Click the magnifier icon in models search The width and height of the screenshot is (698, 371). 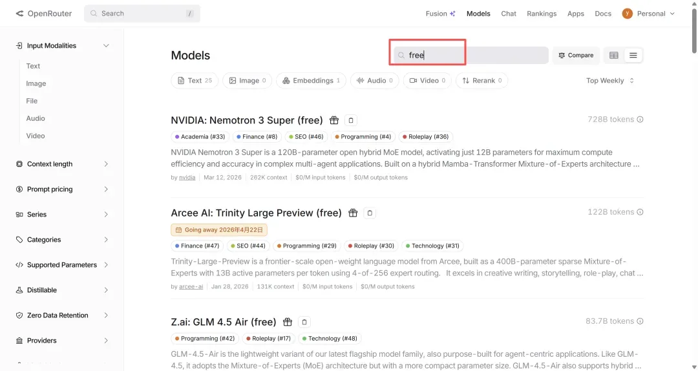tap(401, 55)
